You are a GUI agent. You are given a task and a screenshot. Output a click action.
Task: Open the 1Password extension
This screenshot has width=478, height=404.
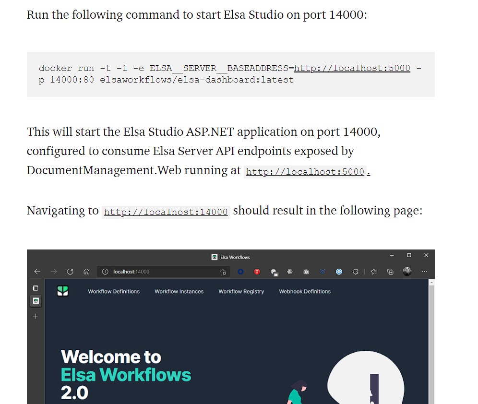coord(339,272)
